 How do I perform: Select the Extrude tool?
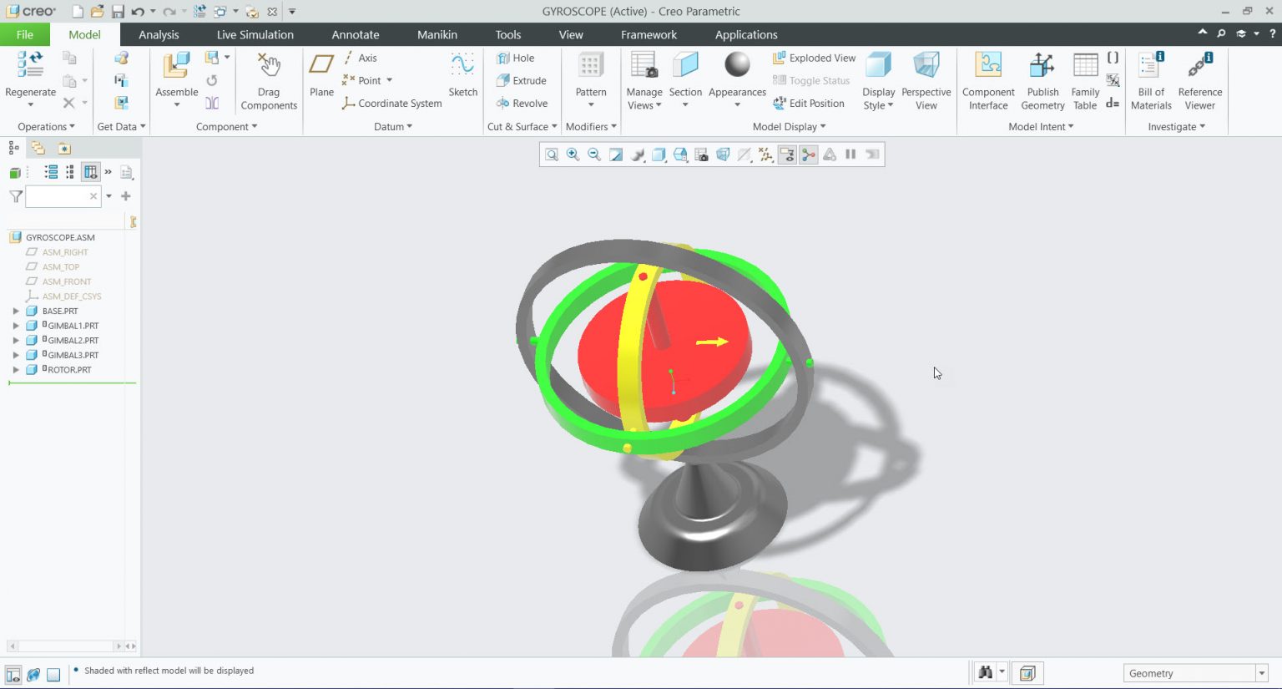[x=522, y=80]
